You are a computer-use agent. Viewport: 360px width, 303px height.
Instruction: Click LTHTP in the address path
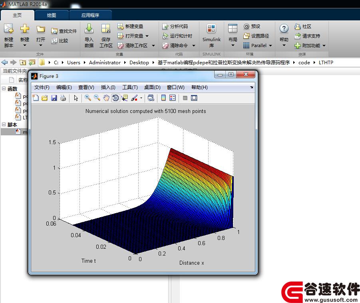click(x=326, y=62)
